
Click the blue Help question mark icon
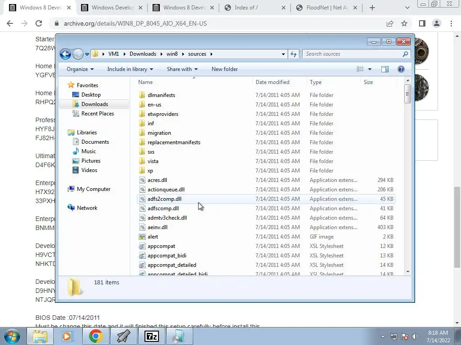point(401,69)
